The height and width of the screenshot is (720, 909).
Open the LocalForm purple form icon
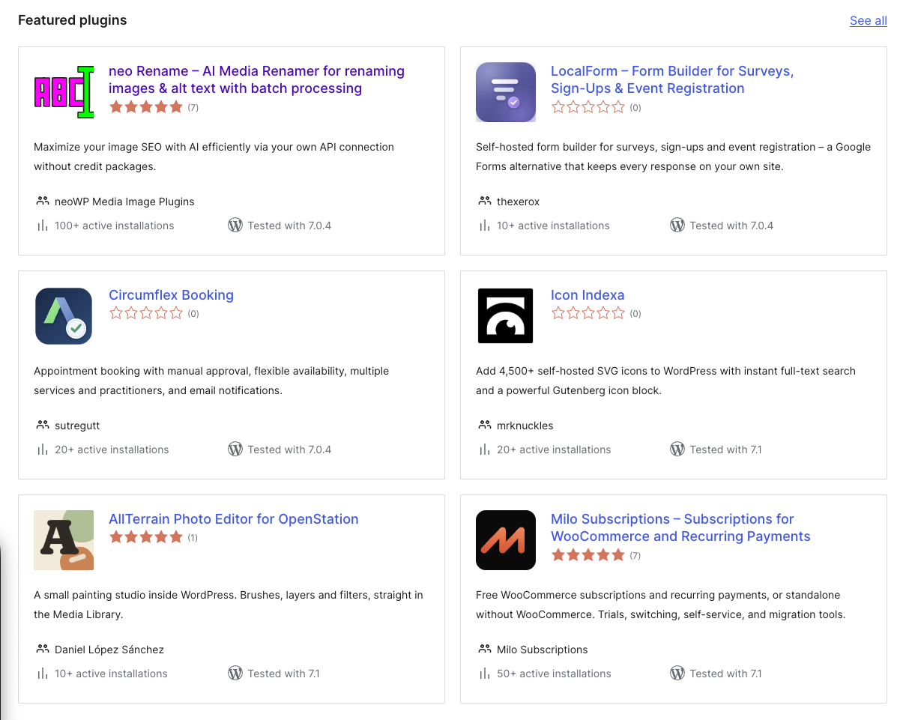(506, 92)
